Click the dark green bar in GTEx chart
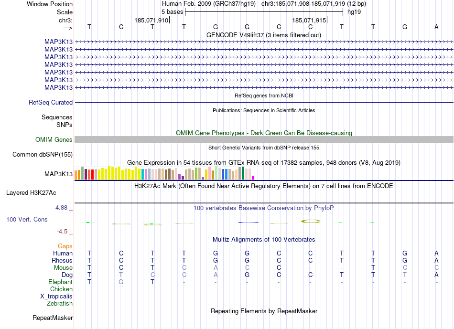This screenshot has height=329, width=454. 243,173
